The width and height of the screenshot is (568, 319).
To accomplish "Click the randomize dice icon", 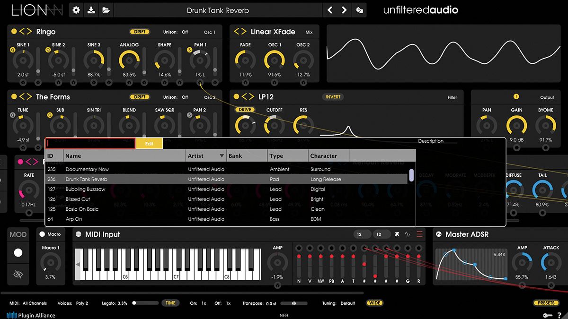I will pyautogui.click(x=359, y=10).
